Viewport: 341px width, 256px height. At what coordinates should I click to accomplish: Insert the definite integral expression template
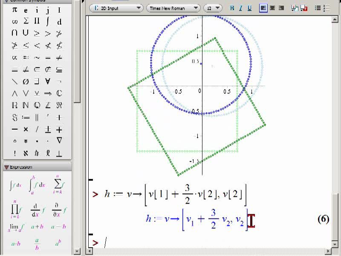[37, 185]
